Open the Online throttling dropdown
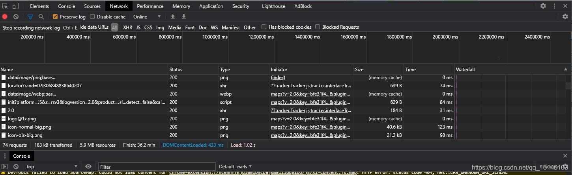 click(x=147, y=17)
